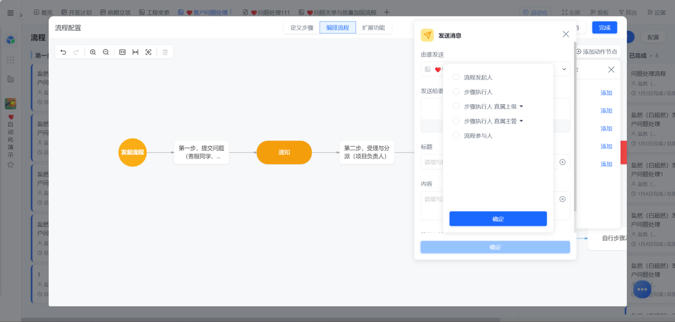
Task: Open the 筛选 filter
Action: click(628, 12)
